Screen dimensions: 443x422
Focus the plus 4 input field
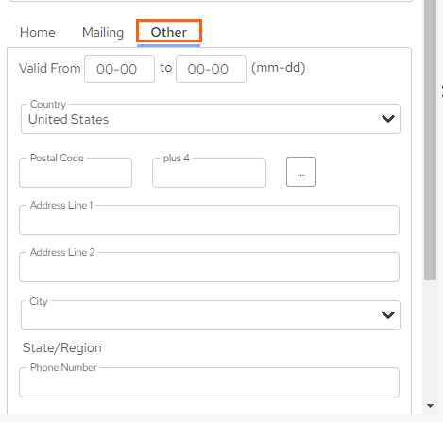click(209, 173)
